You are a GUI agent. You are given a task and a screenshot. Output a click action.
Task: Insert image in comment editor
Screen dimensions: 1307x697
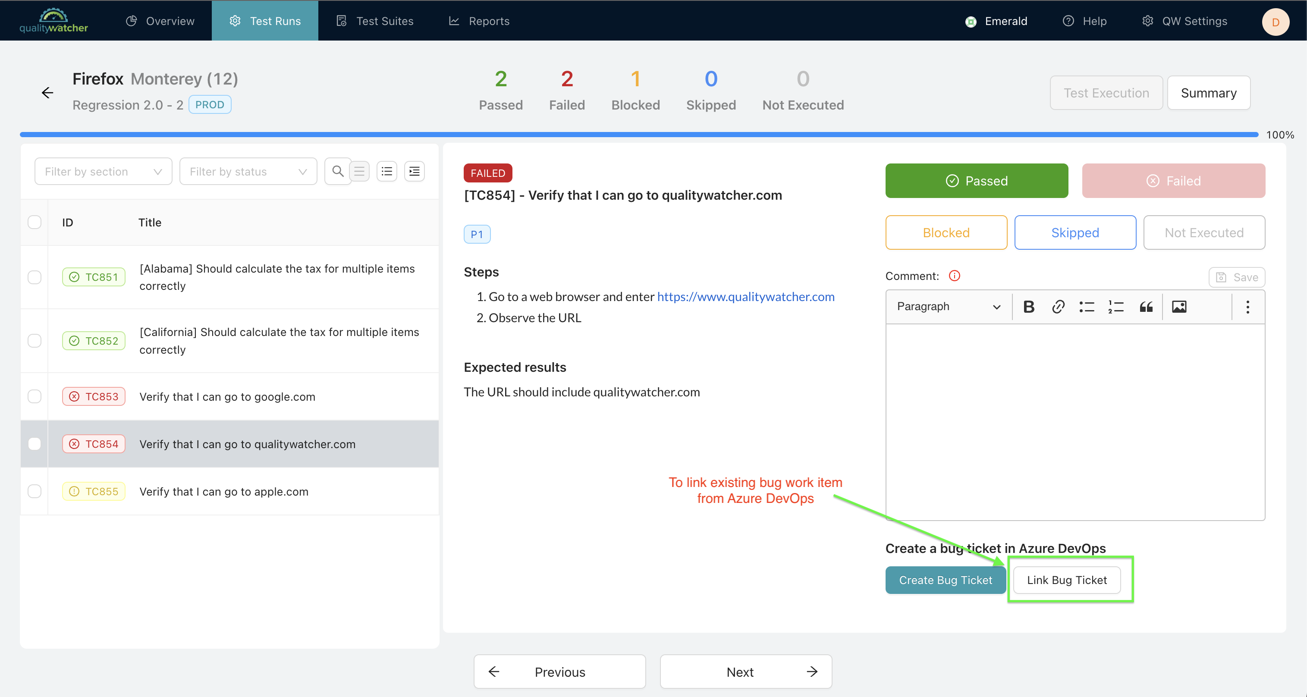pyautogui.click(x=1178, y=306)
